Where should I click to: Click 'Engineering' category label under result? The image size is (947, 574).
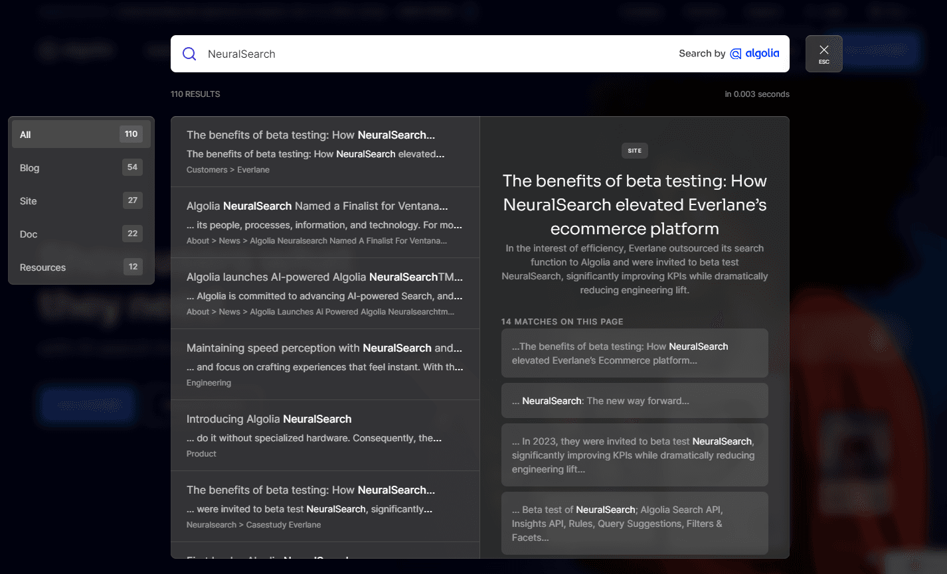[209, 383]
